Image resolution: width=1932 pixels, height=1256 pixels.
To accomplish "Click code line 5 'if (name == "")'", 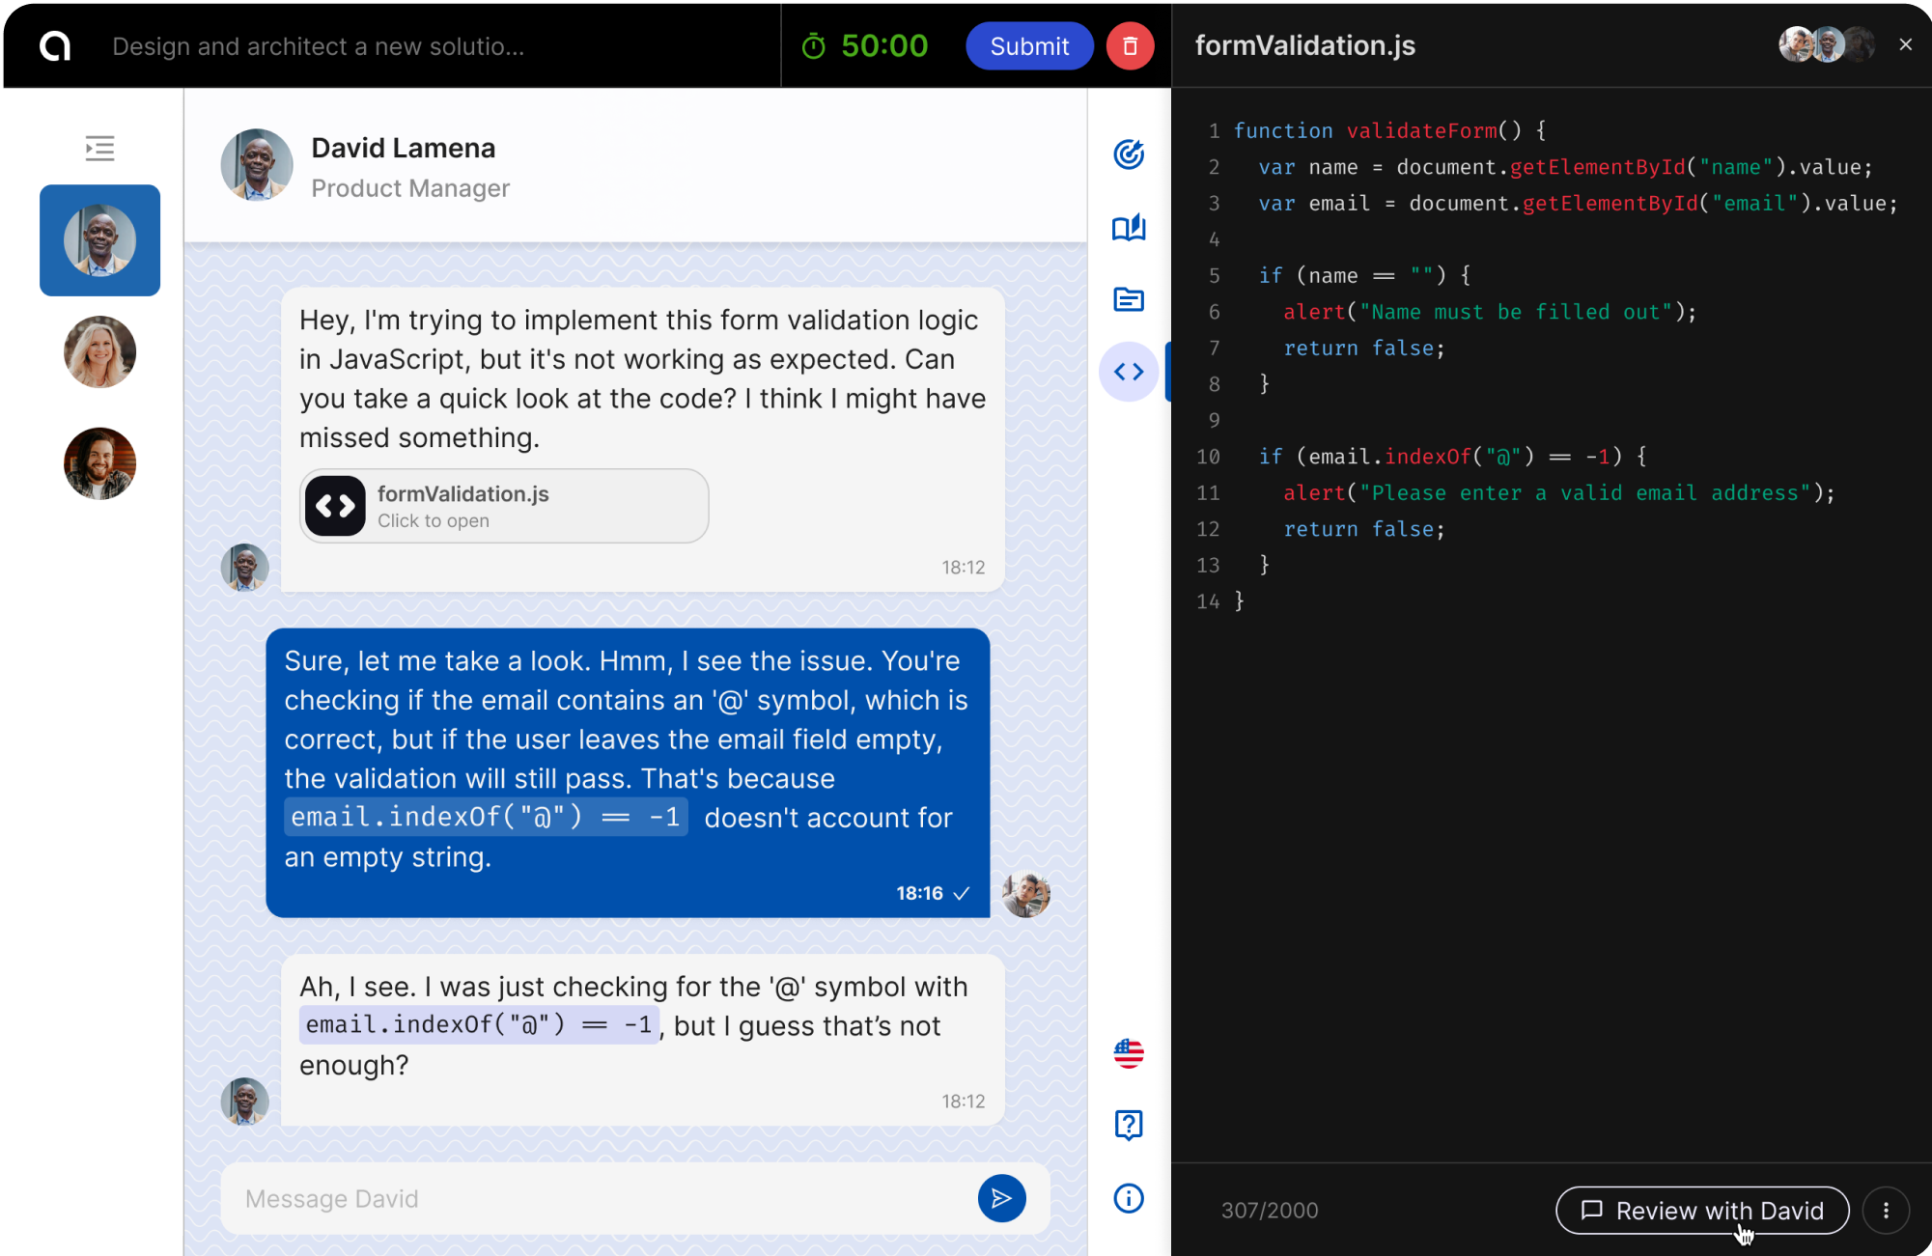I will tap(1364, 276).
